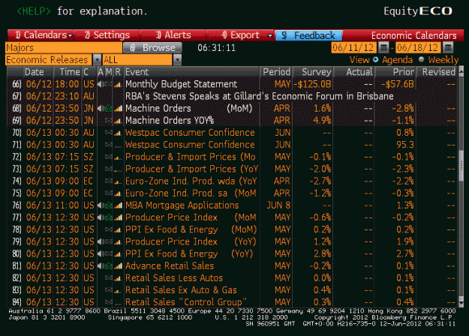Select the Weekly view radio button
The height and width of the screenshot is (336, 469).
click(422, 59)
